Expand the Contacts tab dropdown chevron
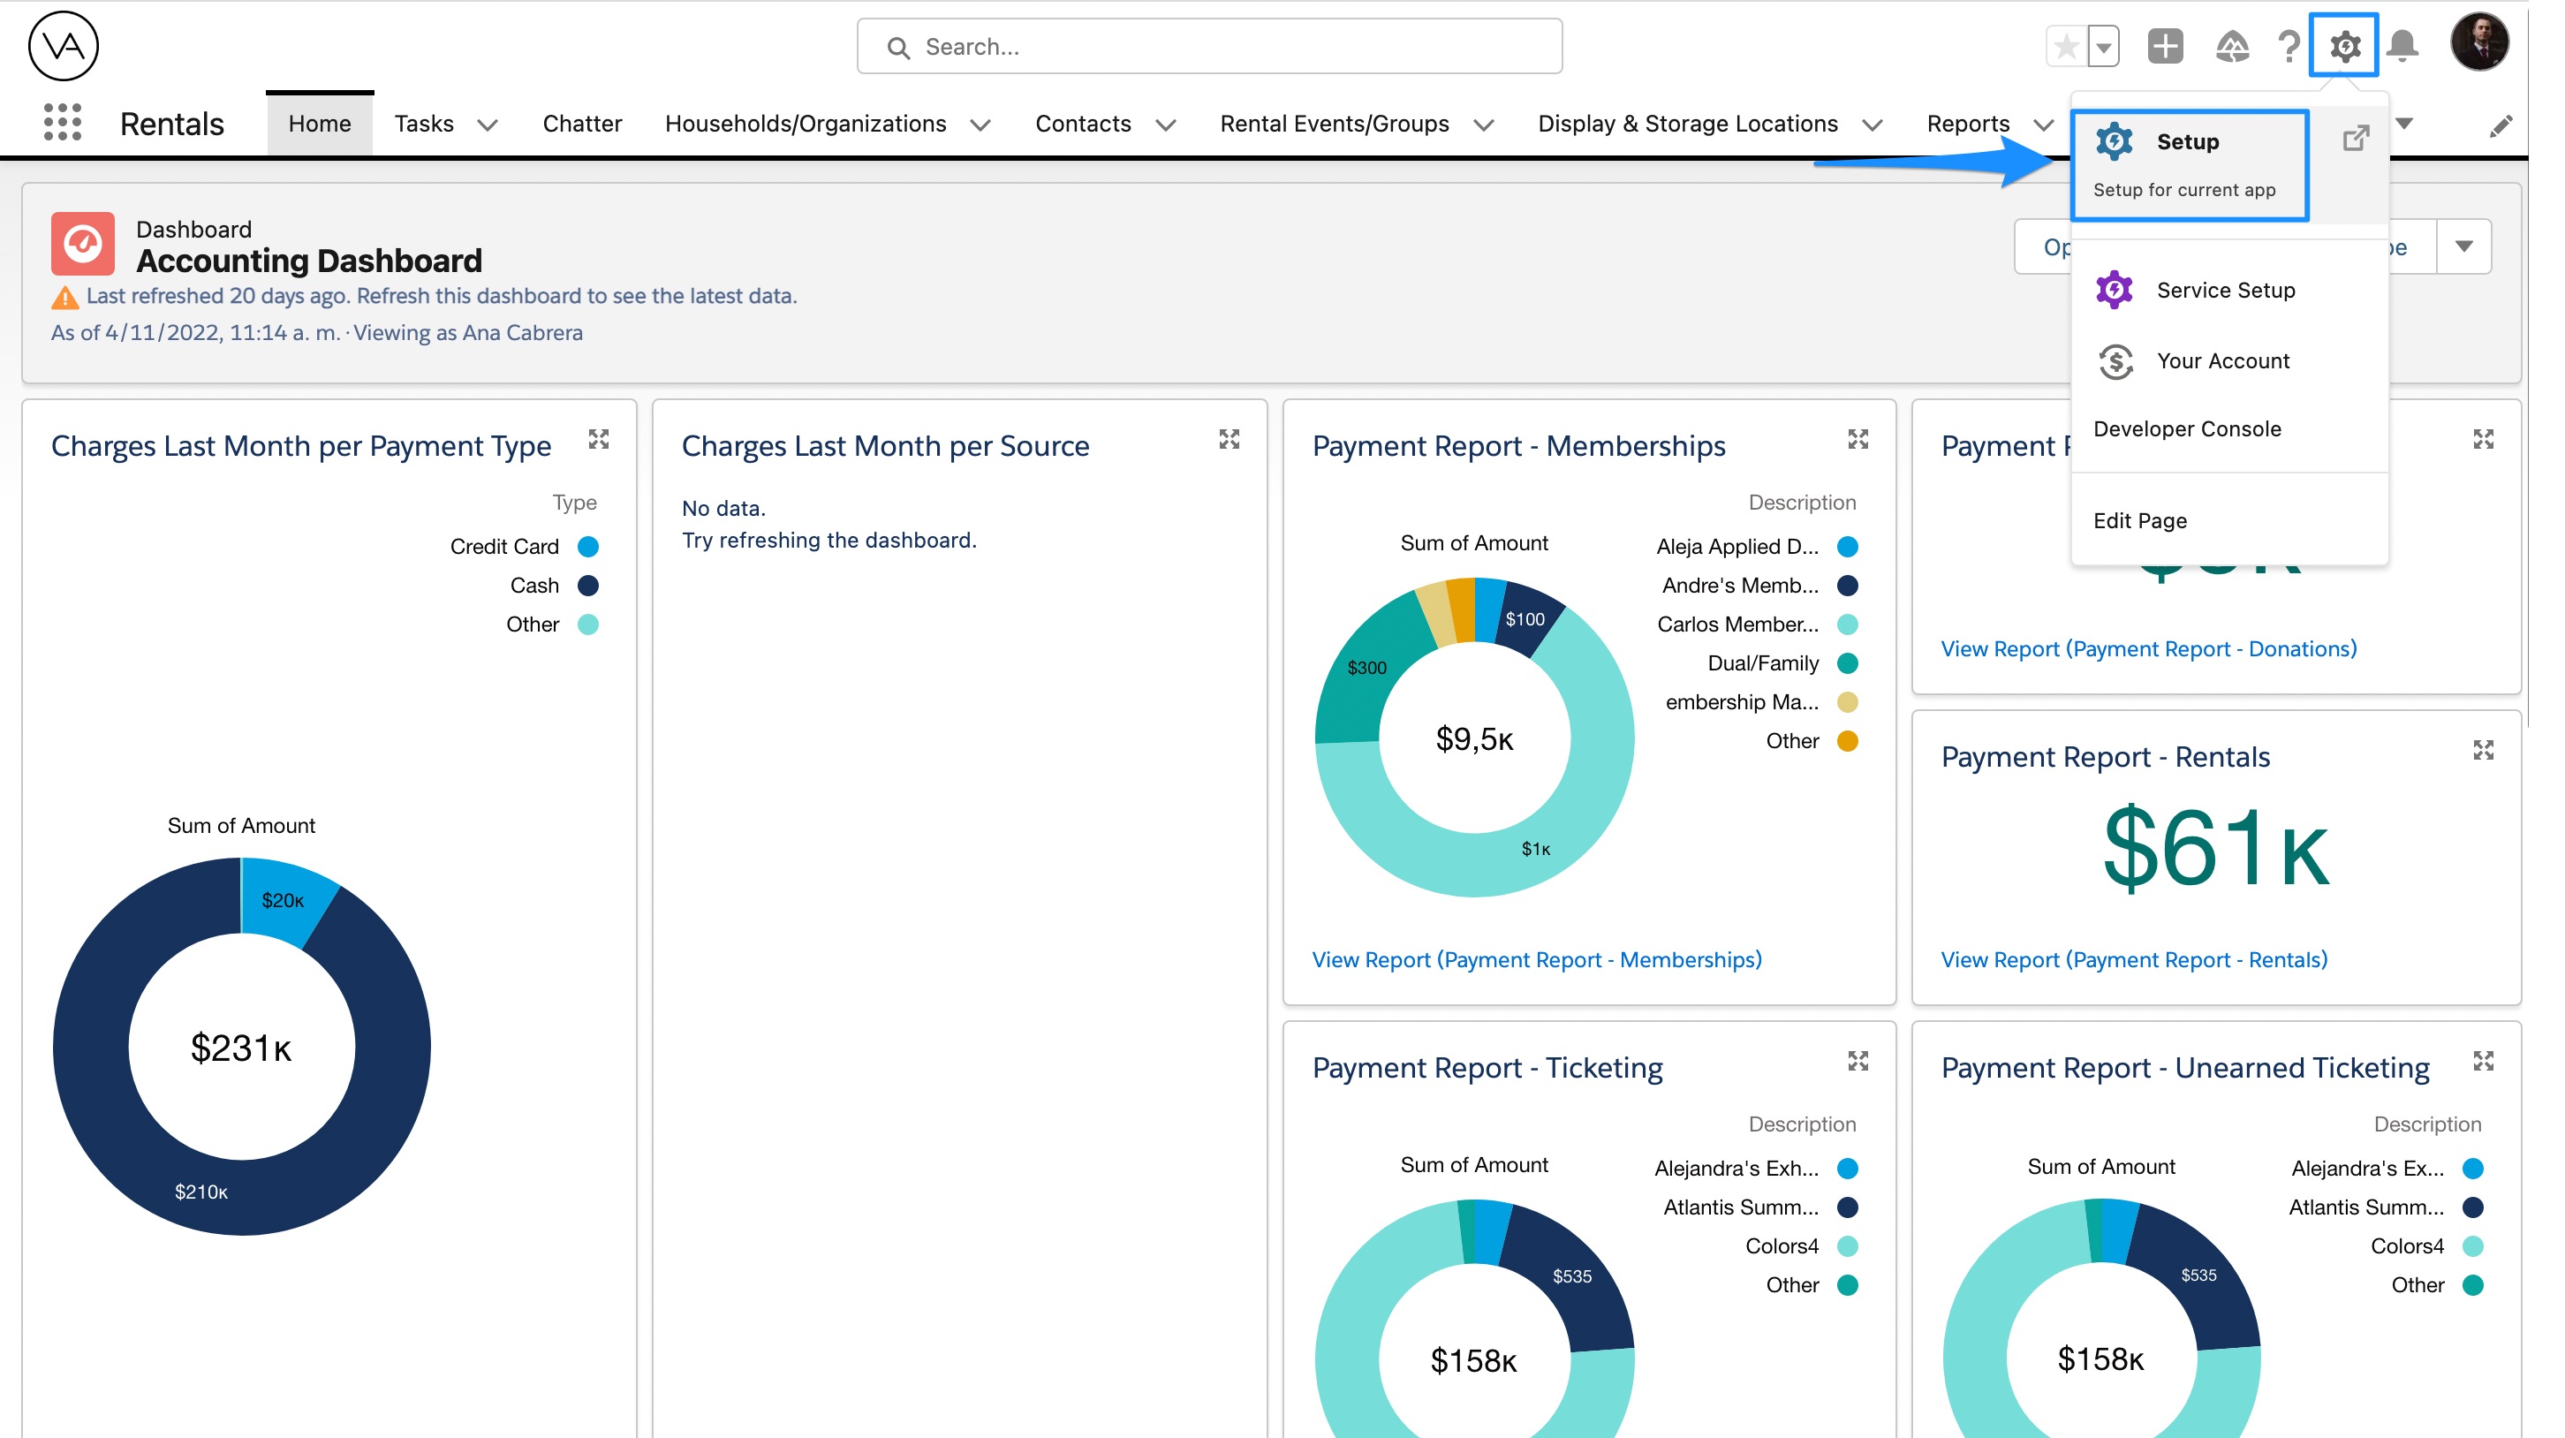The height and width of the screenshot is (1438, 2565). click(x=1165, y=125)
